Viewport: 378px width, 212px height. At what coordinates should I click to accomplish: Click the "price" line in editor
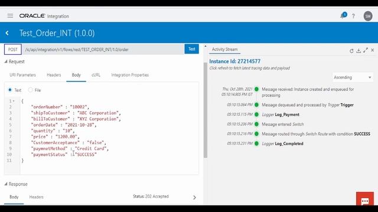coord(55,137)
